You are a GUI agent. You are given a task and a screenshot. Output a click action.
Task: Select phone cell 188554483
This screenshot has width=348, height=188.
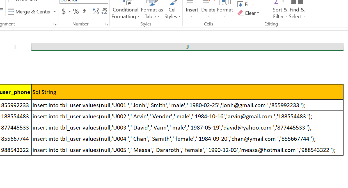click(16, 116)
